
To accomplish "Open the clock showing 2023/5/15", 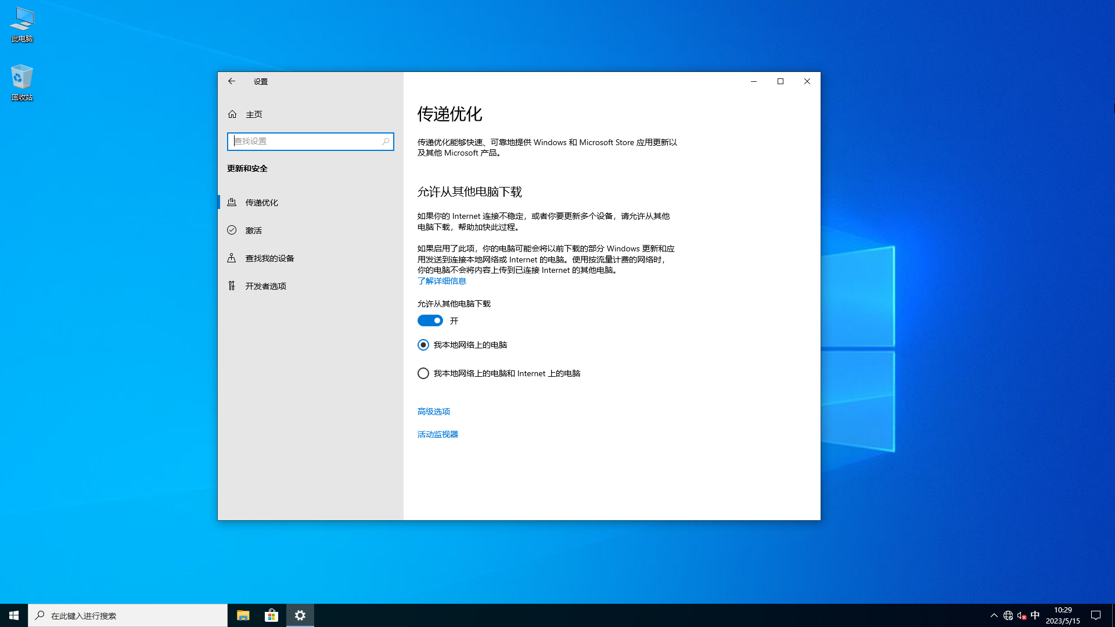I will (x=1062, y=615).
